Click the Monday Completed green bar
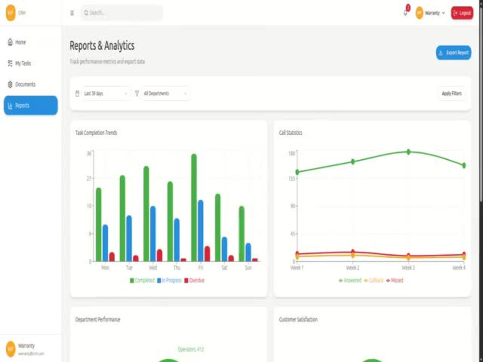 click(99, 225)
